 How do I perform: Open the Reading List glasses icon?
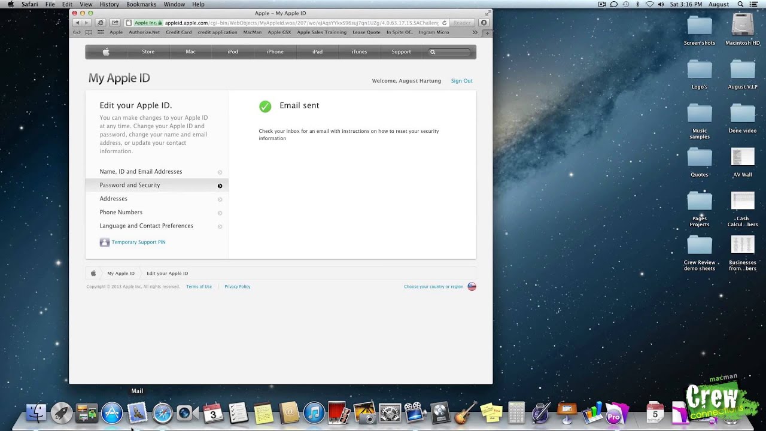coord(77,32)
